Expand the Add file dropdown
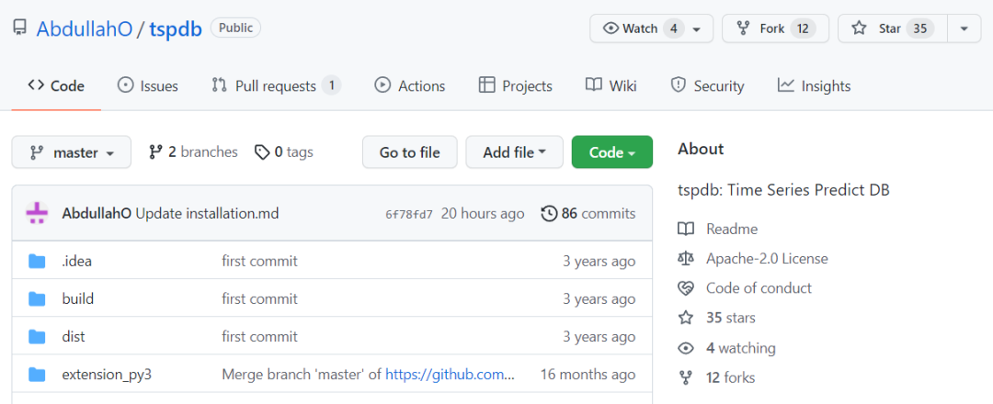This screenshot has height=404, width=993. pyautogui.click(x=514, y=152)
